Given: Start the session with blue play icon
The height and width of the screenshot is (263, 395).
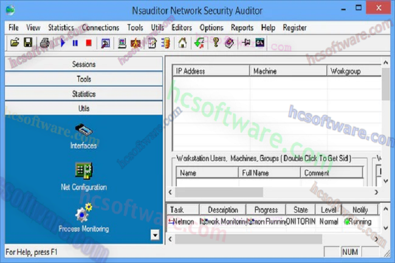Looking at the screenshot, I should 63,43.
